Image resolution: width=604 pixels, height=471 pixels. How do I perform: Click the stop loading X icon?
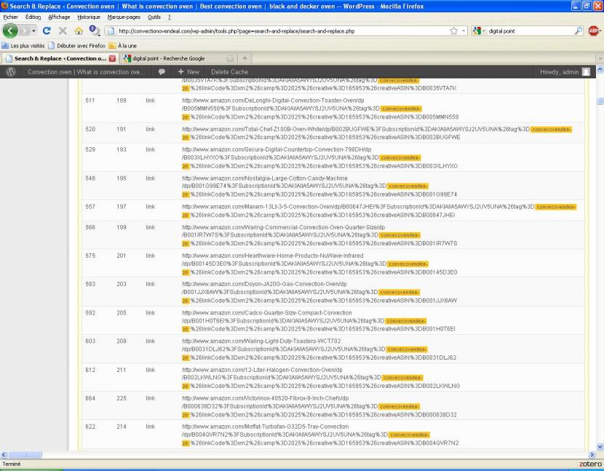click(63, 31)
